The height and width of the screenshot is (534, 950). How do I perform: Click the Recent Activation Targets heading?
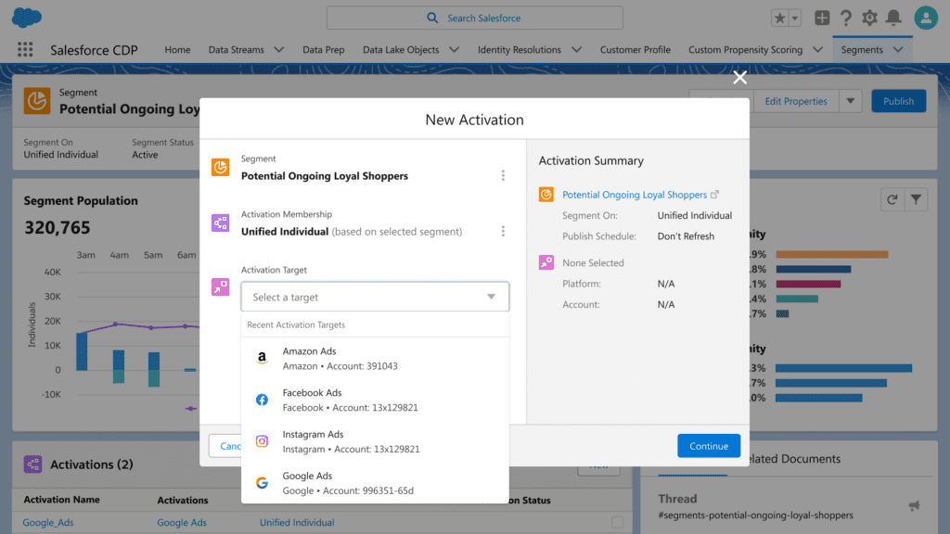296,324
